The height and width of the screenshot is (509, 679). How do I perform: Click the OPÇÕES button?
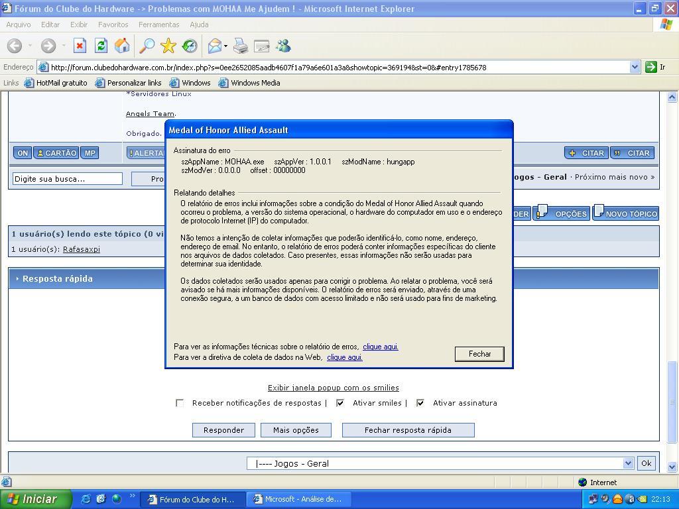[x=561, y=212]
